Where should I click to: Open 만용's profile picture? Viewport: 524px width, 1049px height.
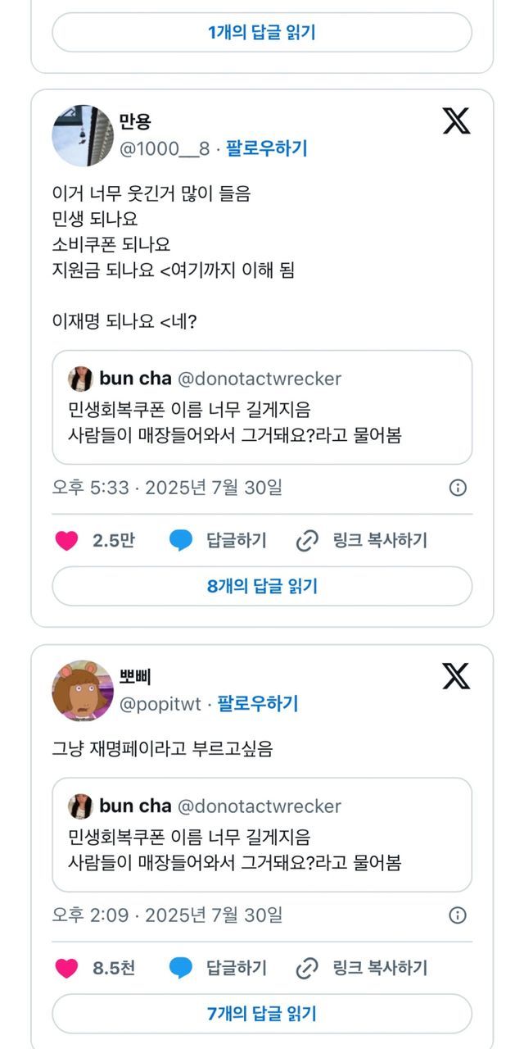click(x=82, y=135)
